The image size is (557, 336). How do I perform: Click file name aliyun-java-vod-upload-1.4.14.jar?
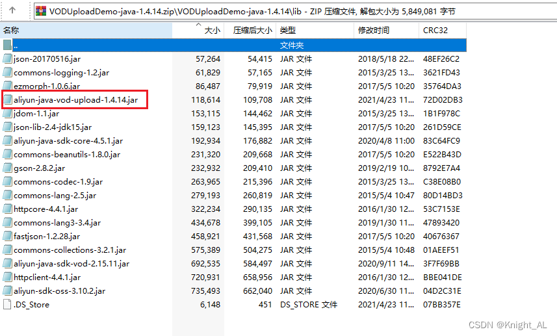pos(75,100)
